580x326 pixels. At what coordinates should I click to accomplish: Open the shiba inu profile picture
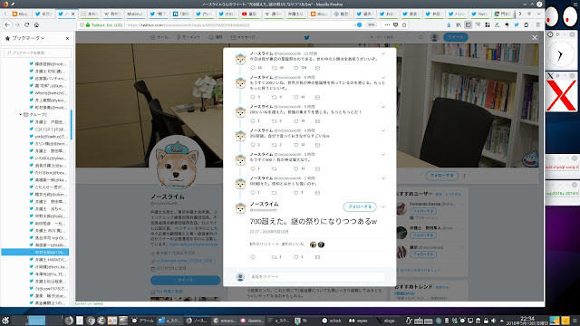(177, 164)
